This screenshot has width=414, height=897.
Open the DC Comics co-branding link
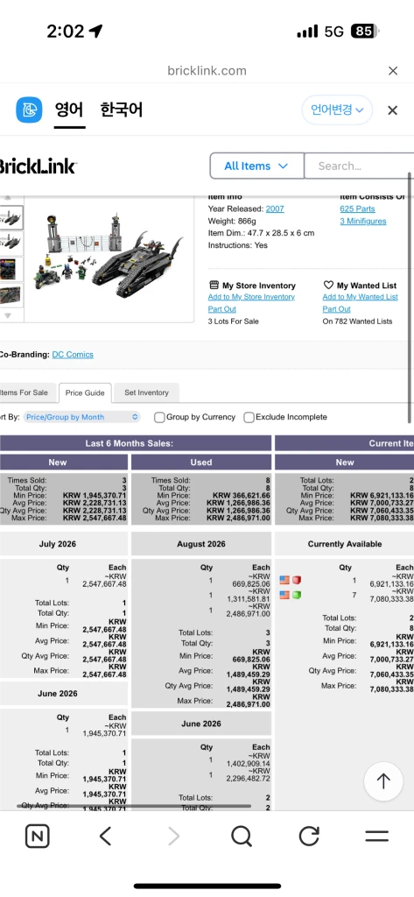(x=73, y=354)
